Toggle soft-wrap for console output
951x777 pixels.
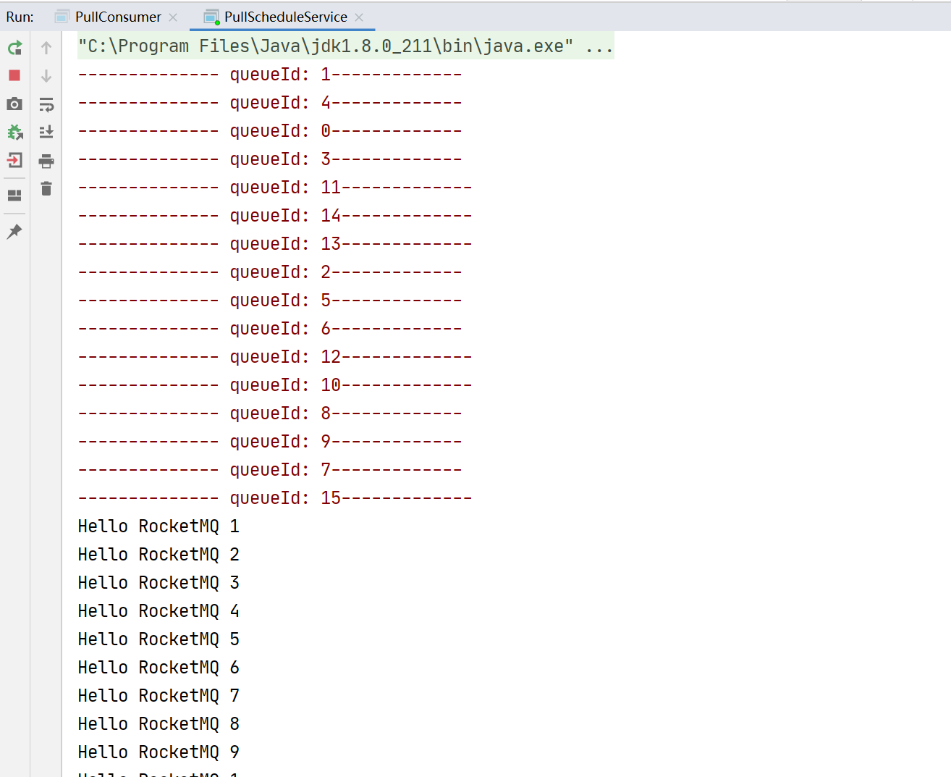[x=46, y=105]
